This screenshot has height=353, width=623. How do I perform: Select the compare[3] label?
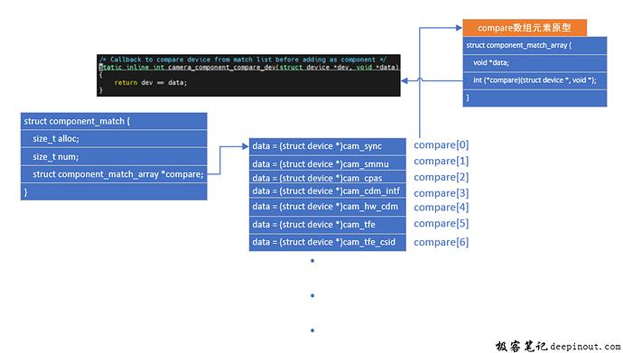coord(441,193)
